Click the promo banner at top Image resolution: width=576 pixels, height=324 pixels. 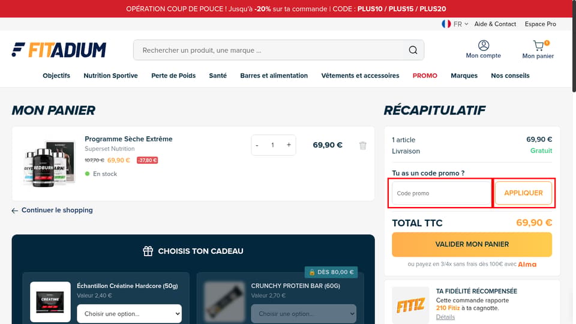[286, 9]
